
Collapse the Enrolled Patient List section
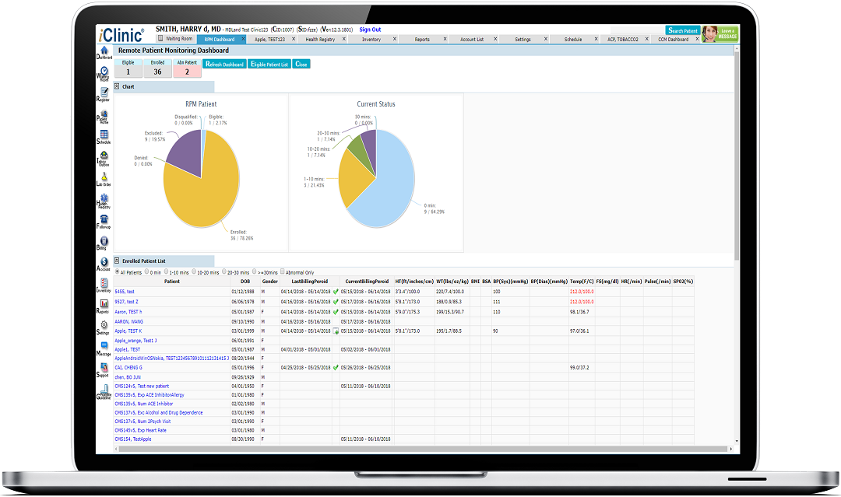pos(117,261)
